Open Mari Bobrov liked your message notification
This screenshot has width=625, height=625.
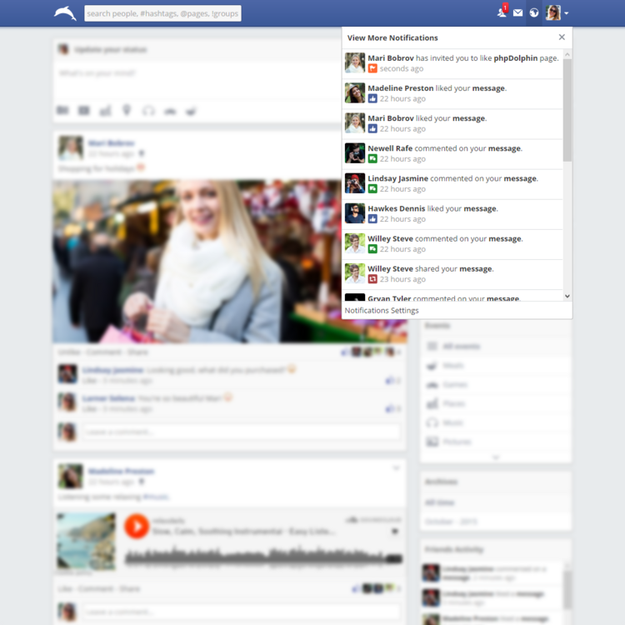coord(452,124)
